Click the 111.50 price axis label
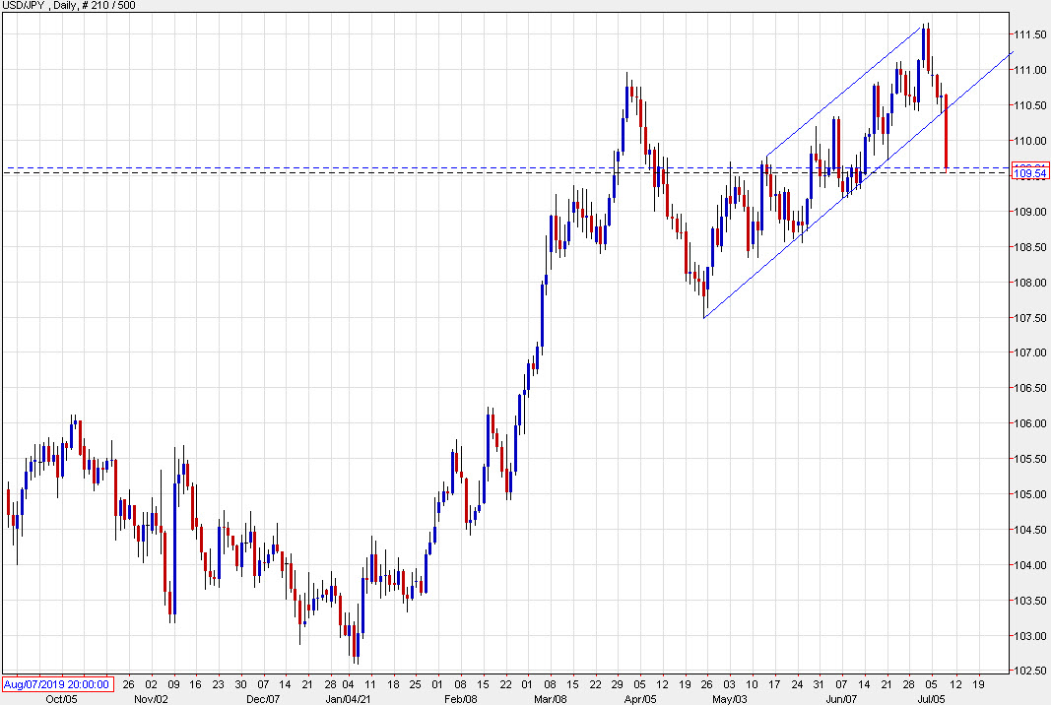Image resolution: width=1051 pixels, height=705 pixels. [1030, 34]
